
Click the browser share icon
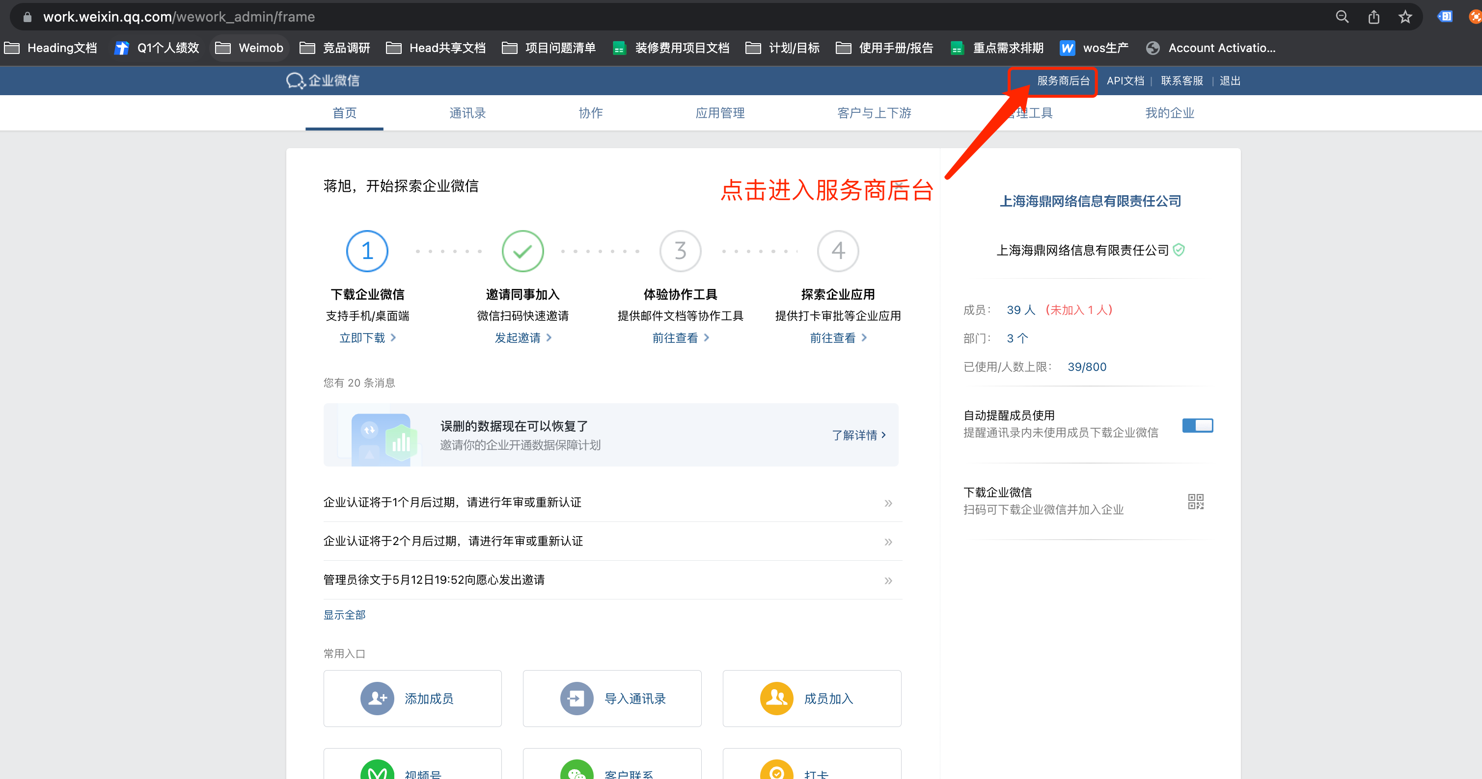1373,17
